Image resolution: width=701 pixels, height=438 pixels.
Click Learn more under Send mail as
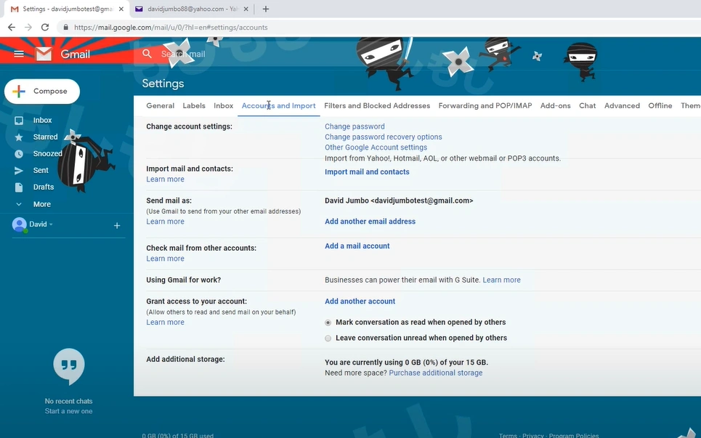pos(165,222)
